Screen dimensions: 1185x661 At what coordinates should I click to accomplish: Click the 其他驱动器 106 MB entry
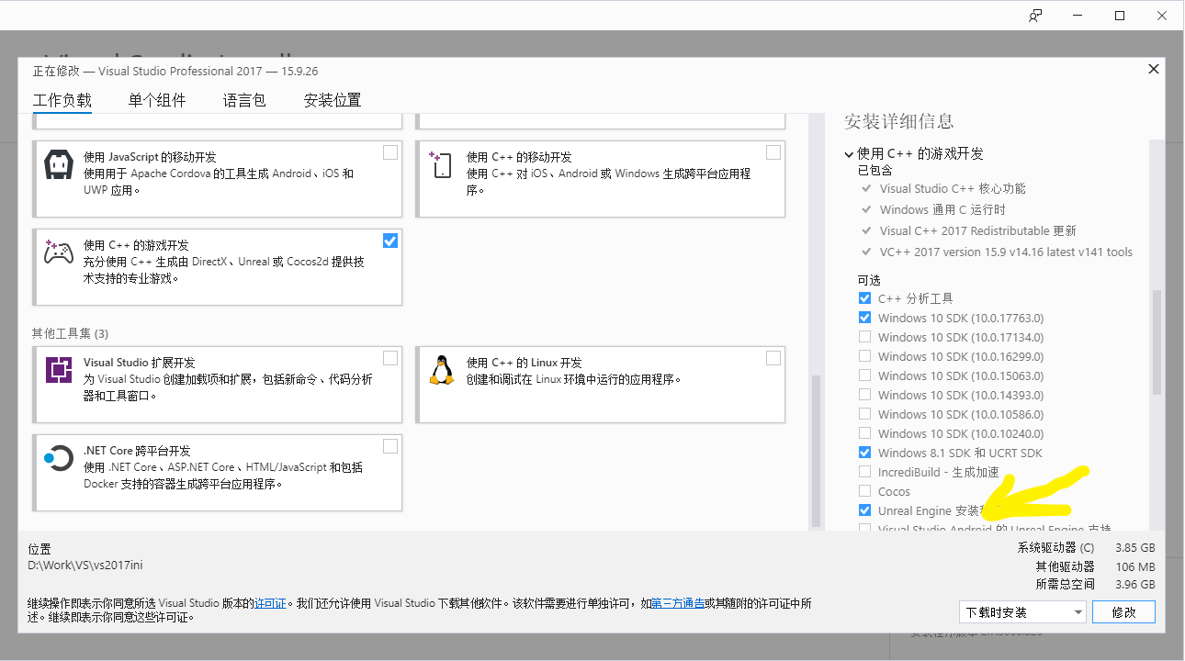(1095, 566)
